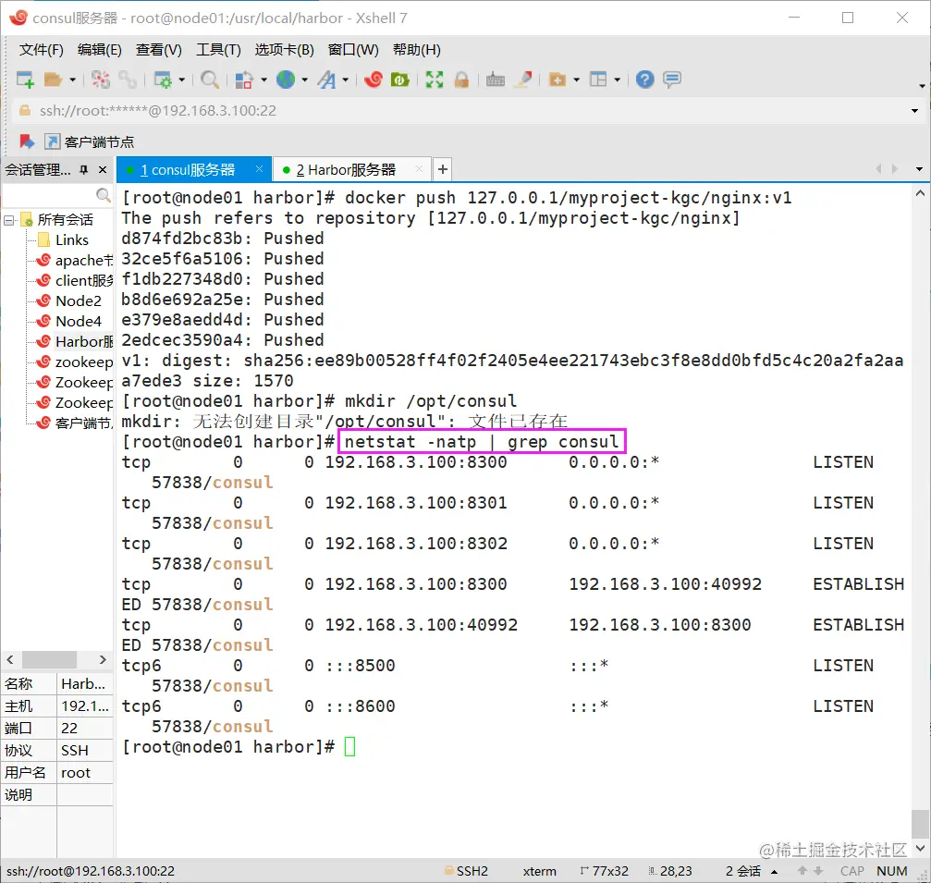
Task: Click the red flag quick command icon
Action: 27,141
